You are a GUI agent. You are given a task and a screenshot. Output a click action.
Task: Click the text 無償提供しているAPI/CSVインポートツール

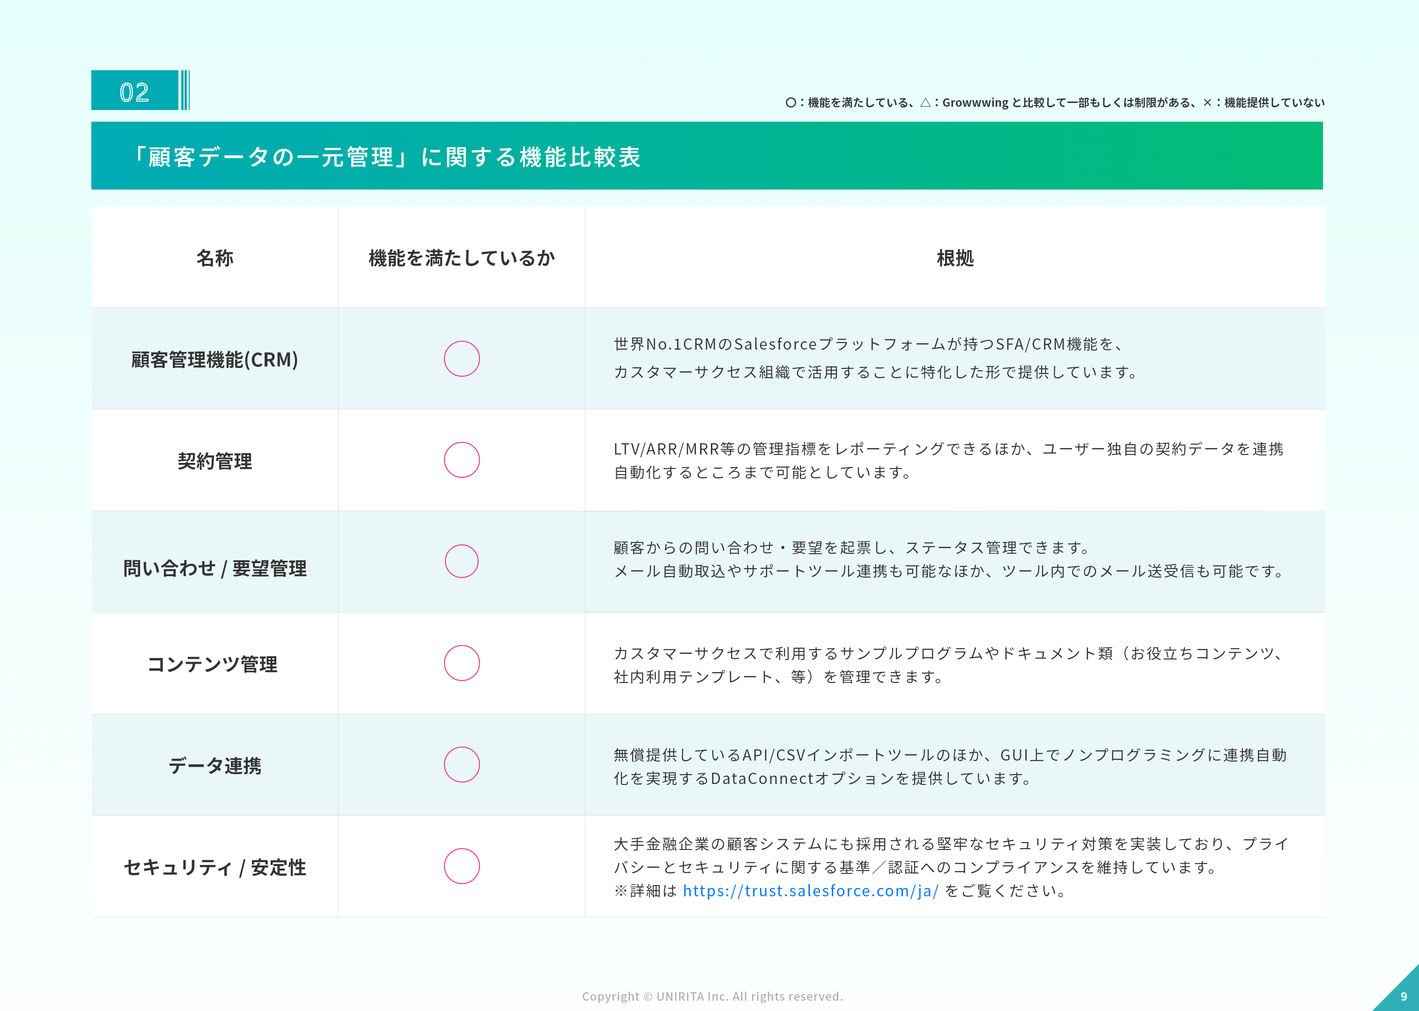(950, 755)
